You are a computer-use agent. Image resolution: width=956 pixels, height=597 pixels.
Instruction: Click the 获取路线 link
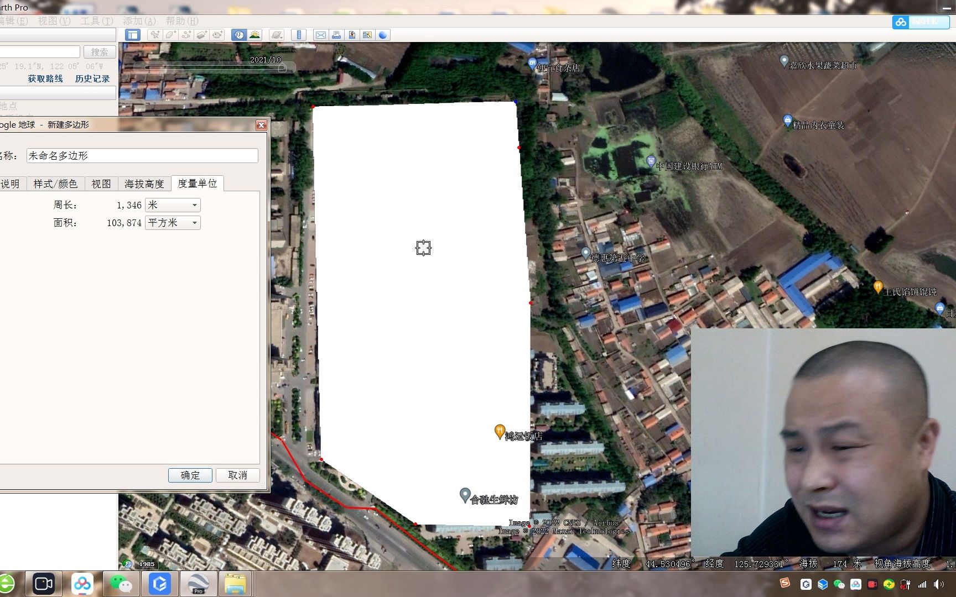click(x=45, y=79)
